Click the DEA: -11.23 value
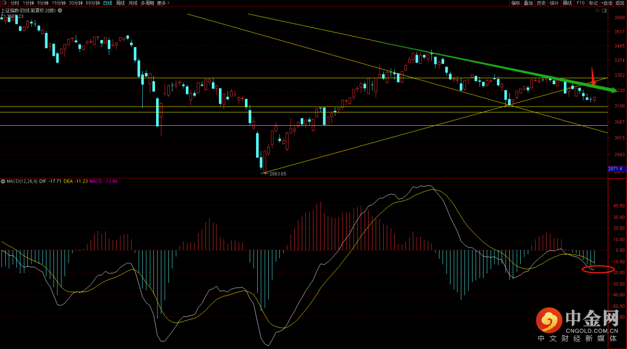The width and height of the screenshot is (627, 349). click(75, 181)
